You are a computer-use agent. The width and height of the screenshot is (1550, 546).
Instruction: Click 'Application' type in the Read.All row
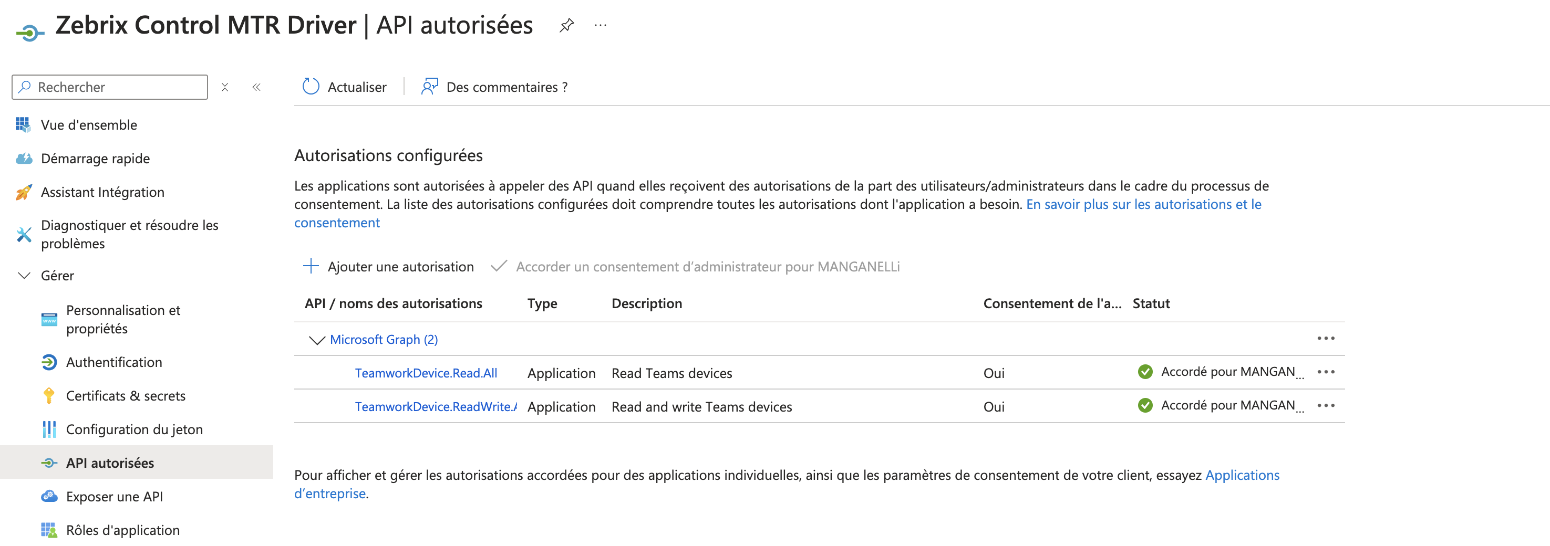561,373
